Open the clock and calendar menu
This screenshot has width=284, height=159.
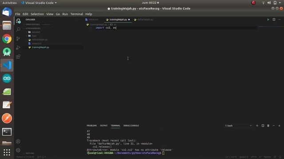[150, 3]
